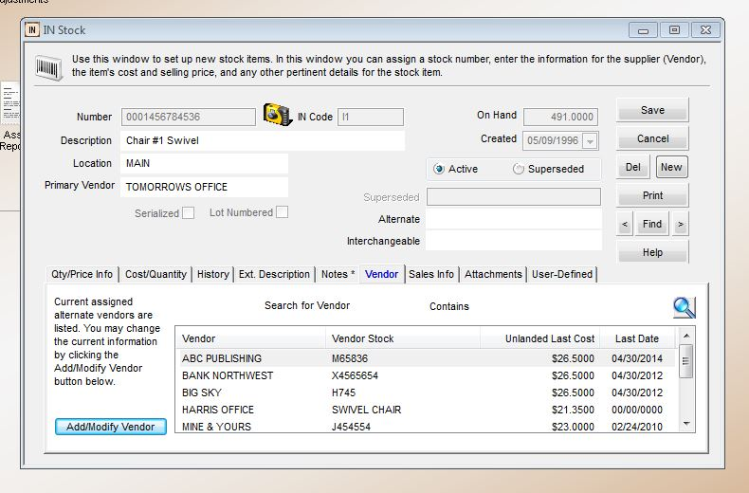
Task: Click the Add/Modify Vendor button
Action: coord(111,427)
